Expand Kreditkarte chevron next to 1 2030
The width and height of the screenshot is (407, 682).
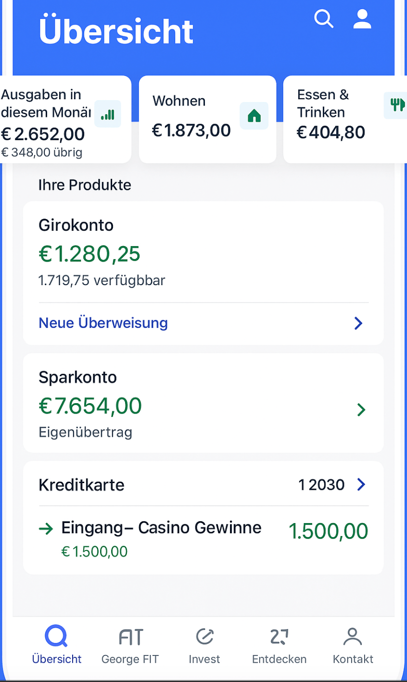tap(361, 485)
